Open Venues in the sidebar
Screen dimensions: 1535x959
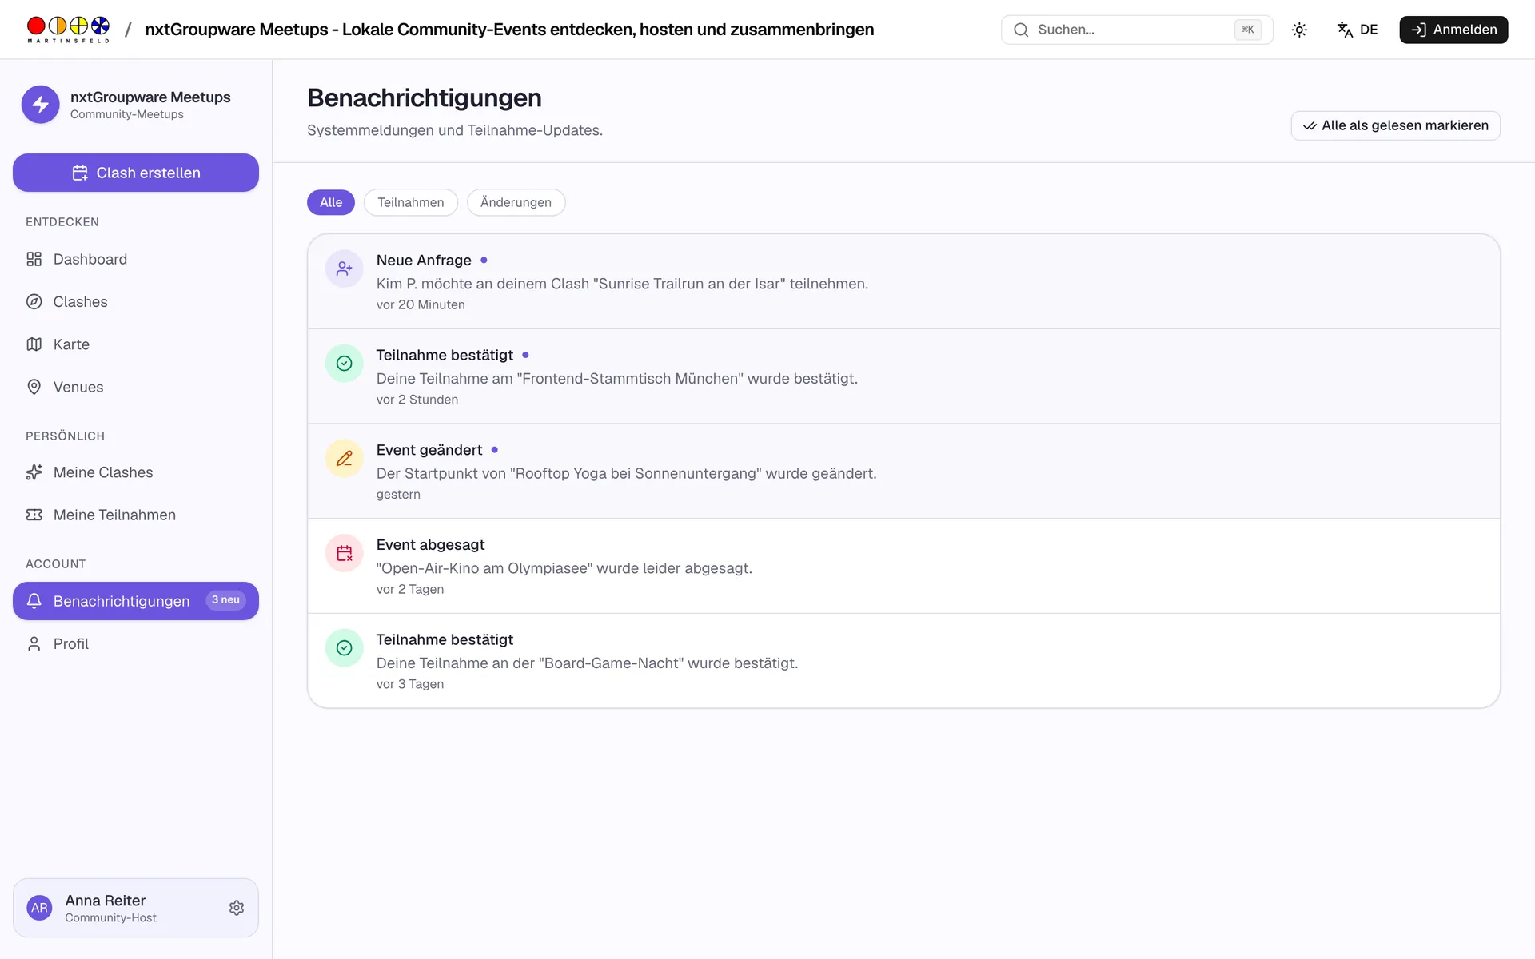[136, 387]
